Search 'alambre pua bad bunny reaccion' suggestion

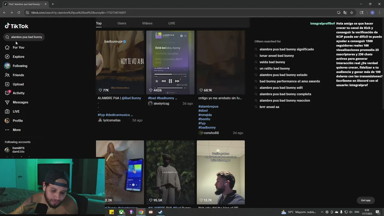285,100
